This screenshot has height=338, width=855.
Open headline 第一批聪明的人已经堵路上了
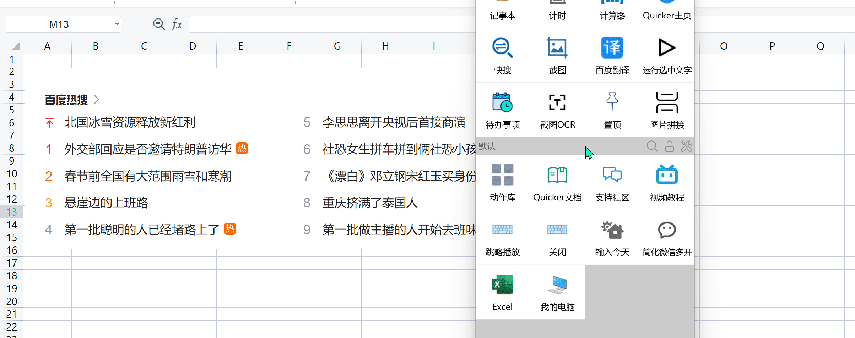[x=142, y=229]
